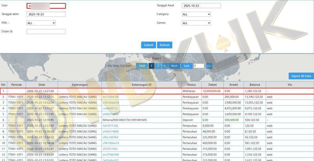Click the User input field

click(x=46, y=6)
